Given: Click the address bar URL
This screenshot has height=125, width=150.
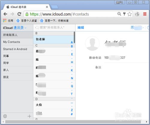Looking at the screenshot, I should (59, 14).
